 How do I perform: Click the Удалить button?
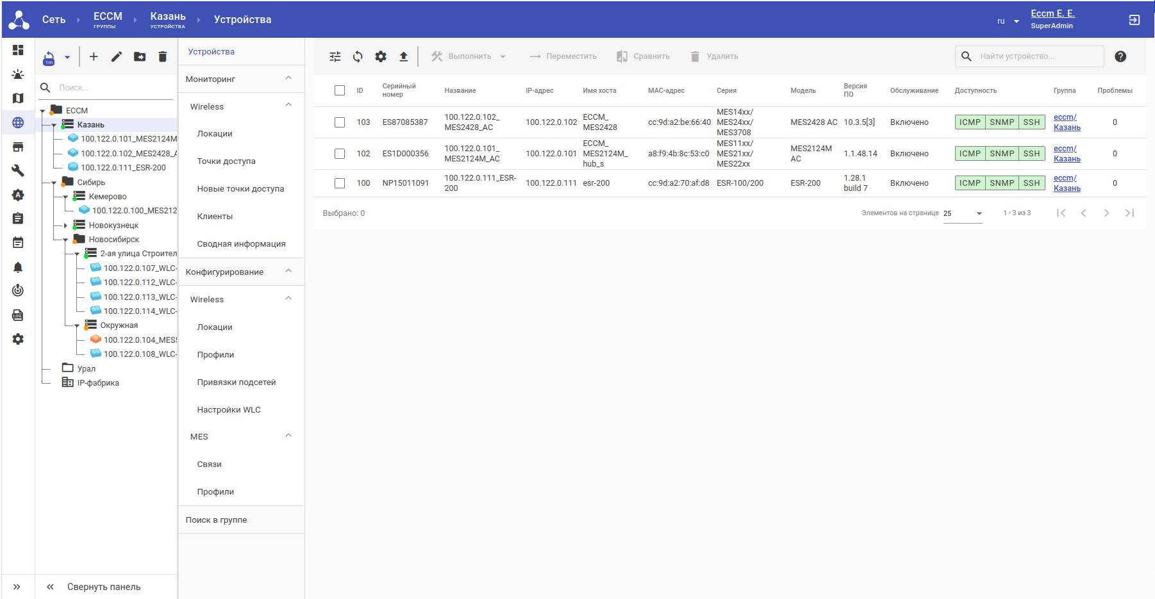(714, 56)
